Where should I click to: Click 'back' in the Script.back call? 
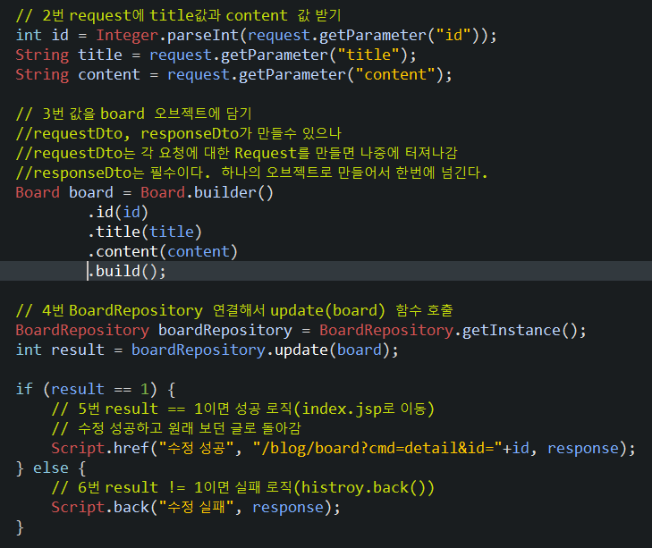131,507
